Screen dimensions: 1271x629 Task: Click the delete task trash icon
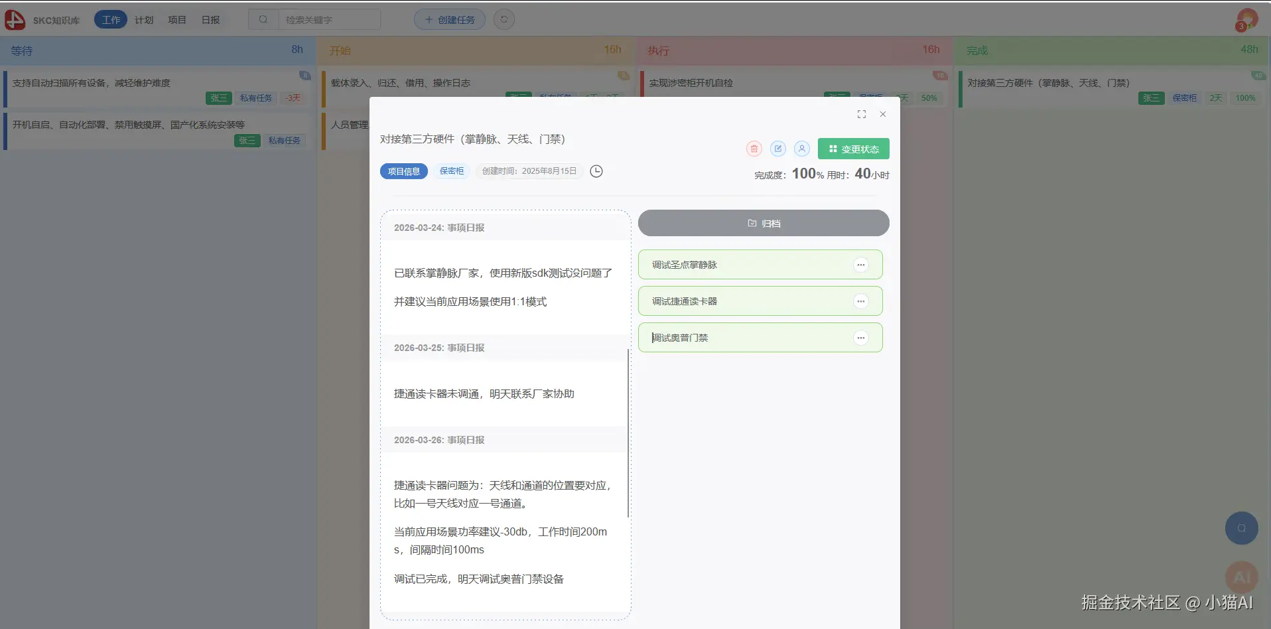pos(754,149)
